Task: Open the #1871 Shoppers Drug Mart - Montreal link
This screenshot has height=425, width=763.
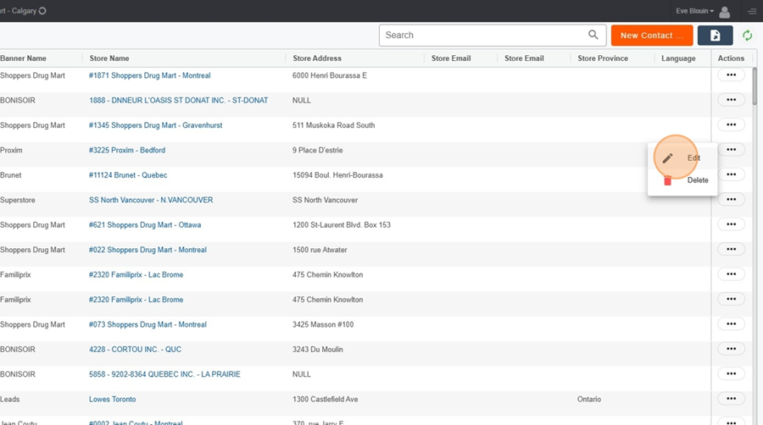Action: coord(149,75)
